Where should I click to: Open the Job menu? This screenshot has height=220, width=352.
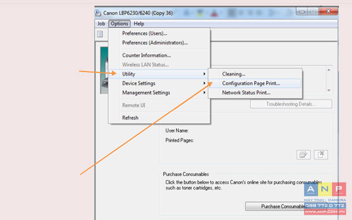point(101,24)
